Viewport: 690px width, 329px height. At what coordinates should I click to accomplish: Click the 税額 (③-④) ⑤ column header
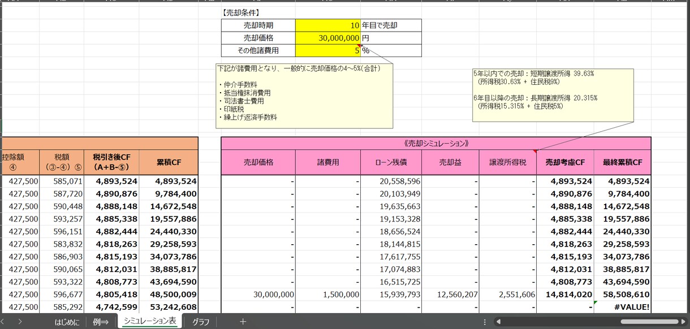pos(62,162)
